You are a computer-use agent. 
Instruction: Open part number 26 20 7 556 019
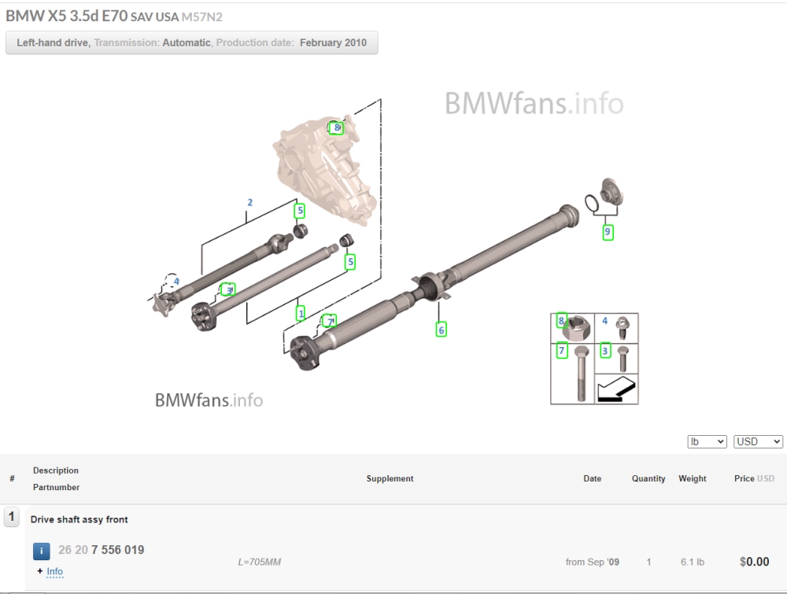pos(101,550)
